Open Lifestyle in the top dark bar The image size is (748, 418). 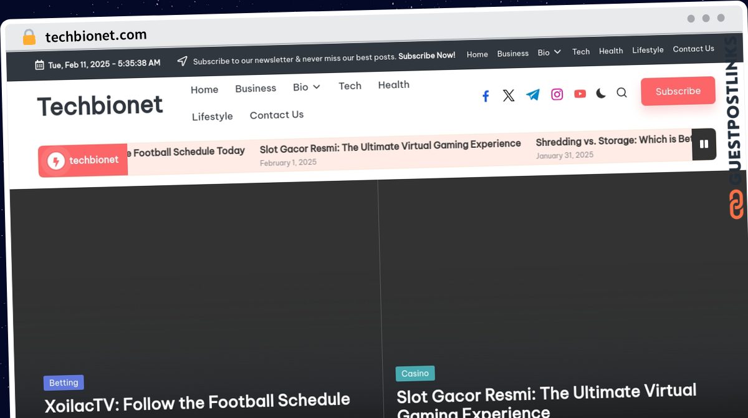click(x=648, y=50)
